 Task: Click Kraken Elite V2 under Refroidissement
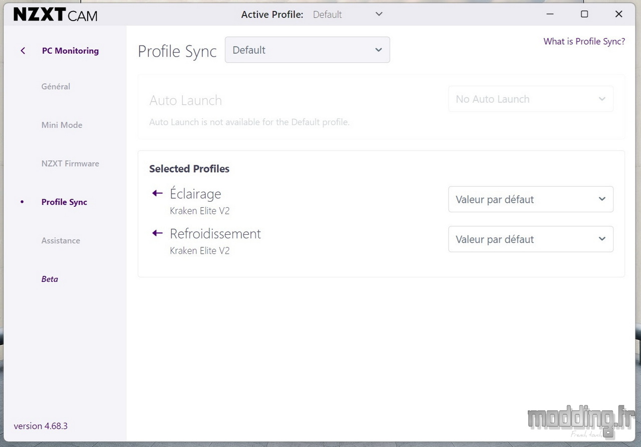(200, 251)
